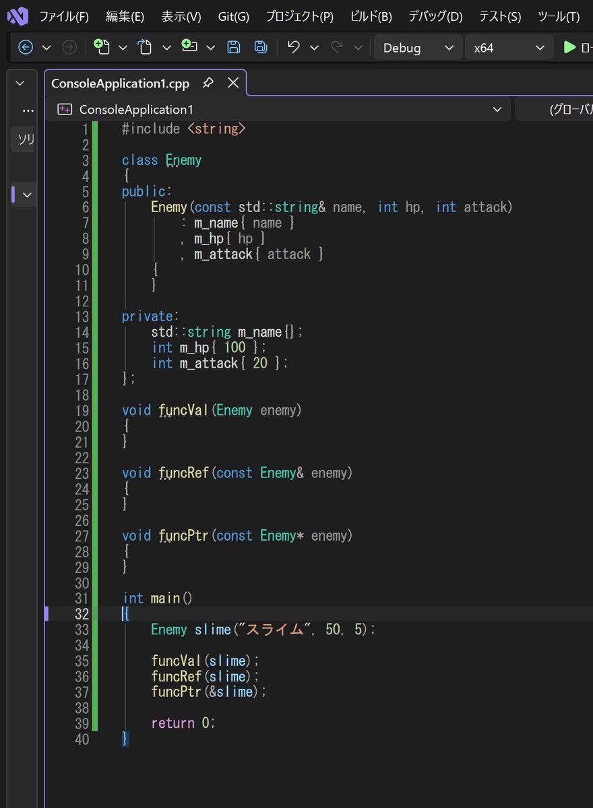Close the ConsoleApplication1.cpp tab
This screenshot has width=593, height=808.
tap(233, 83)
